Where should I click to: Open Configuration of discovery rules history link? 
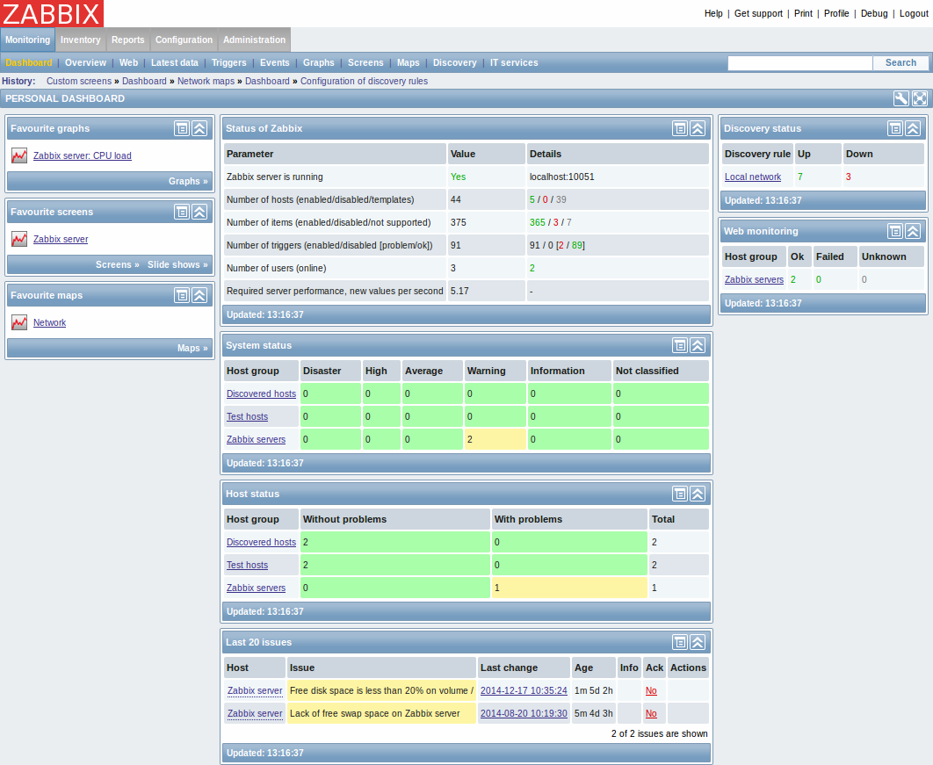pos(364,81)
